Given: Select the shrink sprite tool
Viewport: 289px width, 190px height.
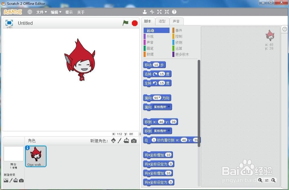Looking at the screenshot, I should coord(167,12).
